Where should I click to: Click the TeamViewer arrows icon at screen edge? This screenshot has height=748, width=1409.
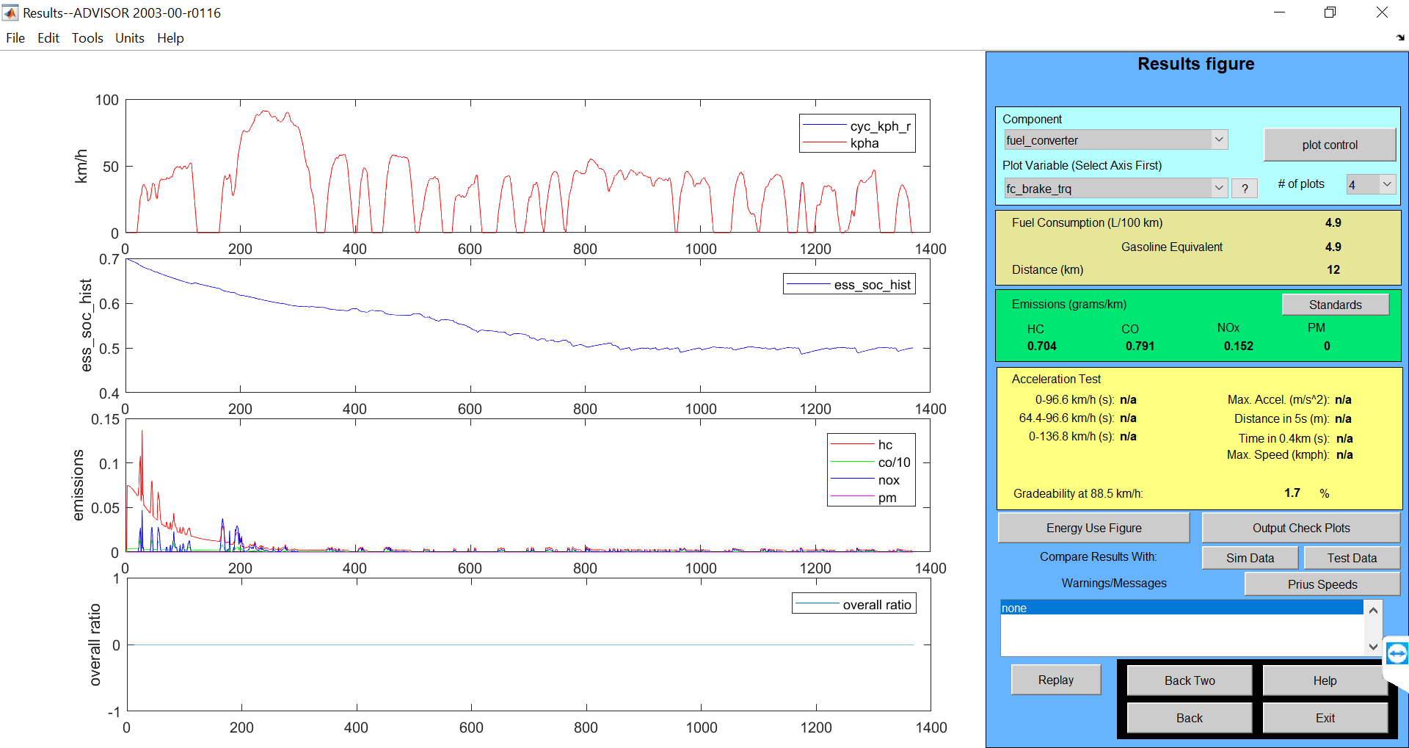coord(1397,653)
